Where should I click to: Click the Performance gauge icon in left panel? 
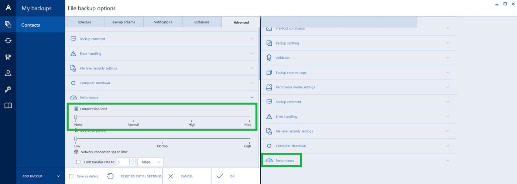(x=73, y=98)
